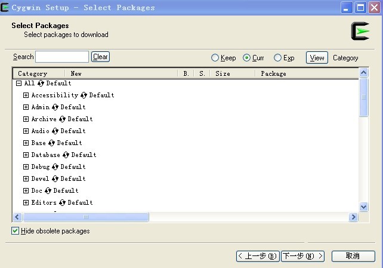This screenshot has height=268, width=383.
Task: Click the cycle icon in Audio row
Action: click(55, 131)
